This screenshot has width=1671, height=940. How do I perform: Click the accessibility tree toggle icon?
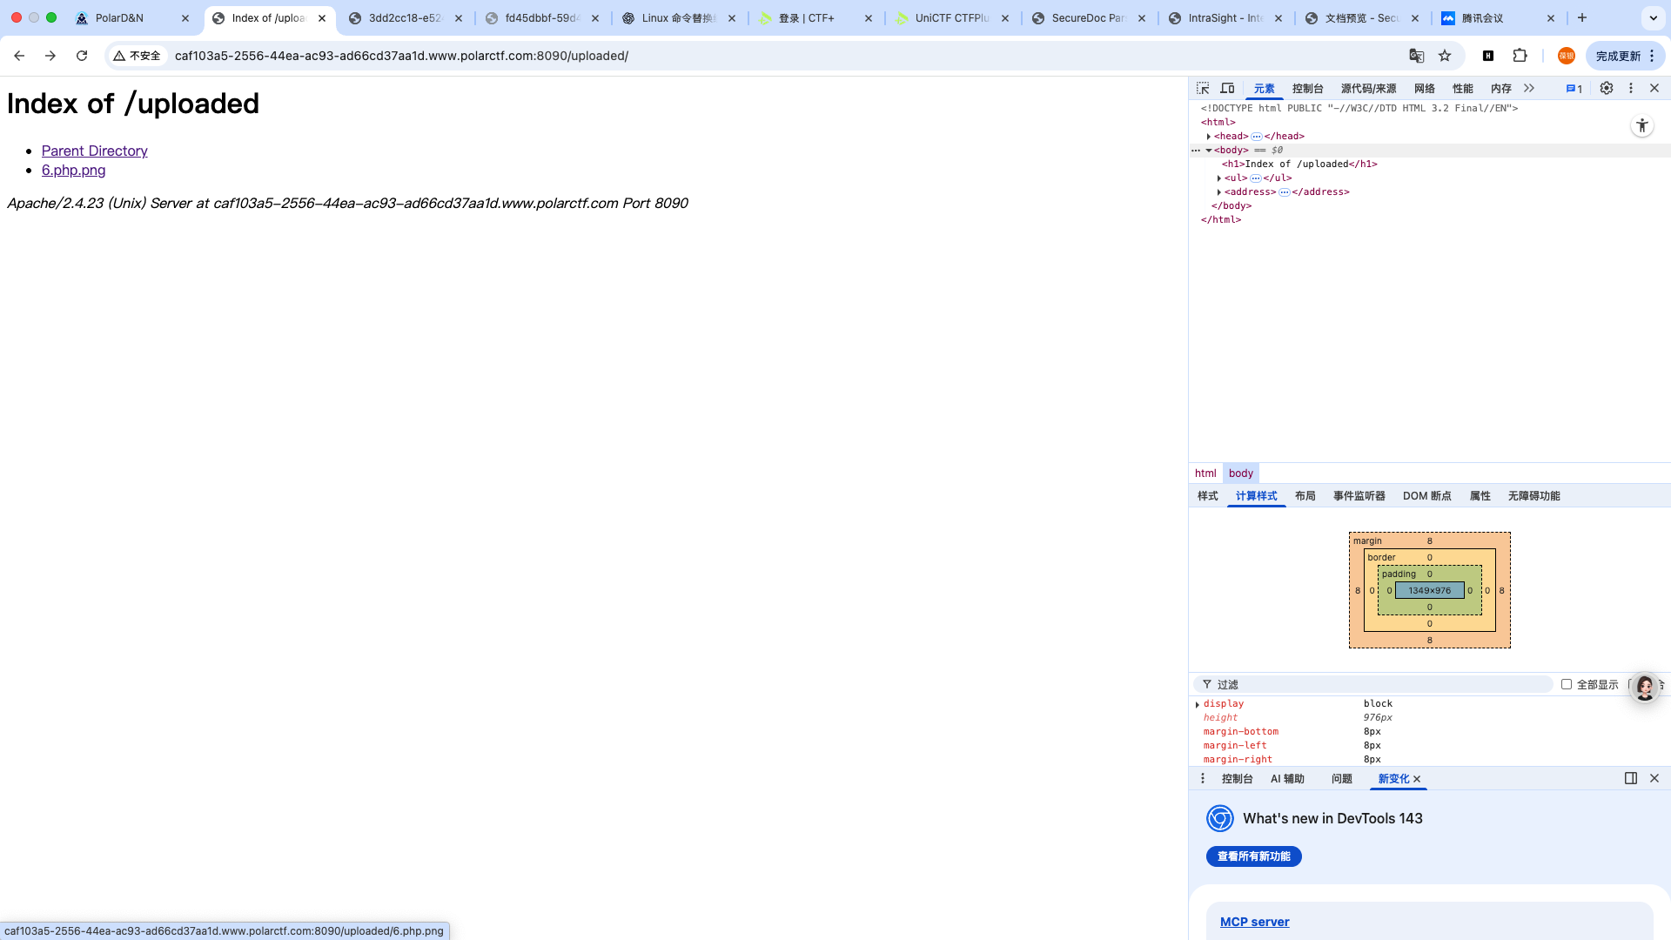tap(1642, 126)
